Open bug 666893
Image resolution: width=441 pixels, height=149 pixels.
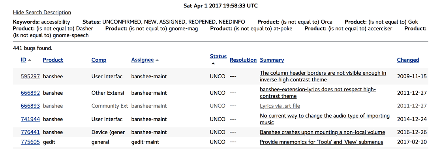pyautogui.click(x=30, y=106)
